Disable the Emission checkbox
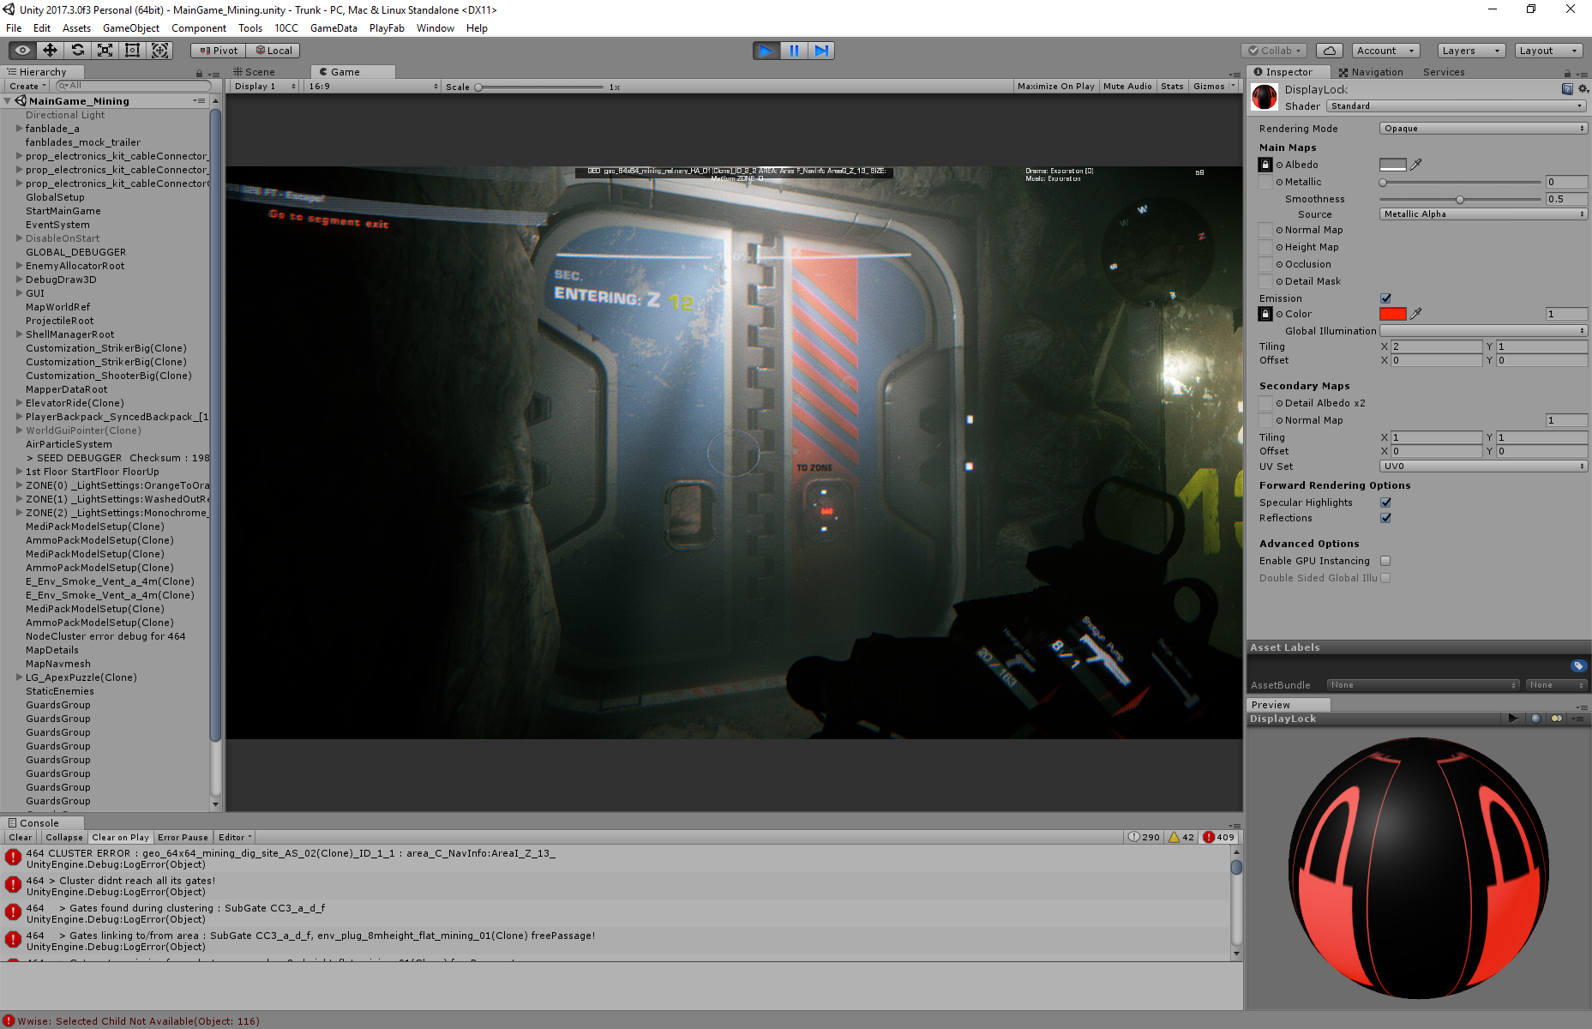This screenshot has width=1592, height=1029. [1385, 298]
